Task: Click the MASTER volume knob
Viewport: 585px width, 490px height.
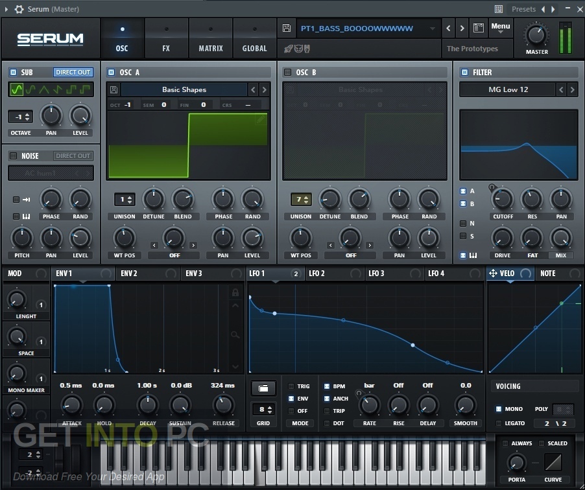Action: [536, 35]
